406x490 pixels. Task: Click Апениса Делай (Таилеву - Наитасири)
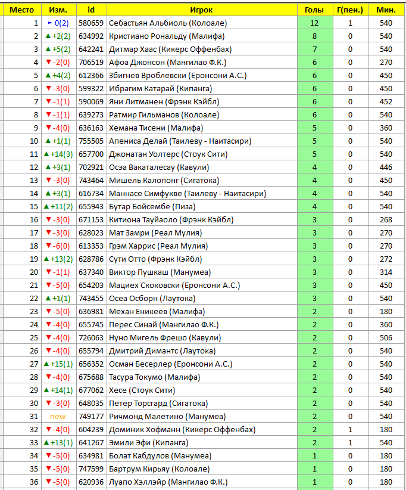[x=180, y=141]
